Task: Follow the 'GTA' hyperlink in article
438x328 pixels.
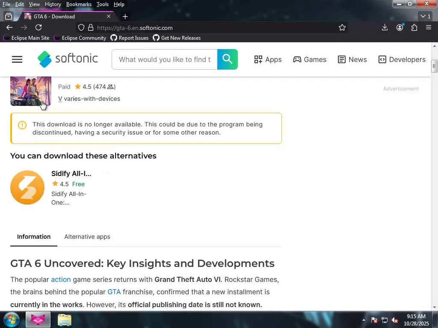Action: click(x=114, y=292)
